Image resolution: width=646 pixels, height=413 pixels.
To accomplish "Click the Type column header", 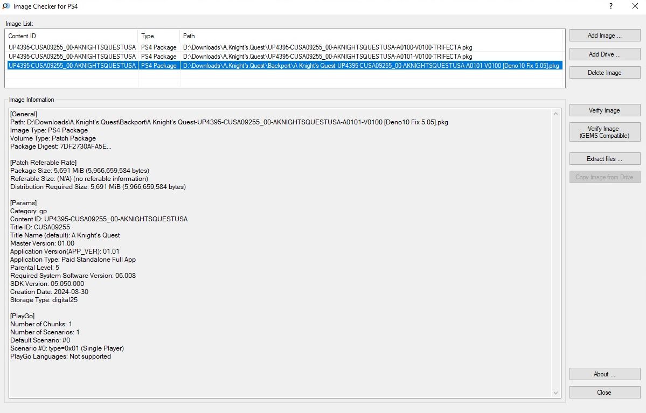I will 158,36.
